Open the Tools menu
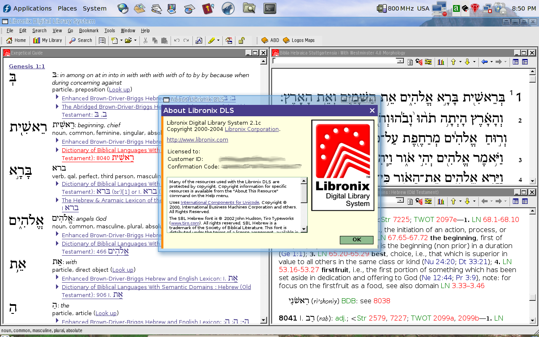Screen dimensions: 539x337 pos(109,31)
